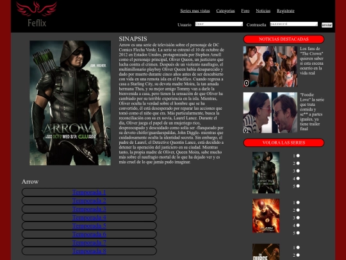
Task: Submit login with the enviar button
Action: coord(327,25)
